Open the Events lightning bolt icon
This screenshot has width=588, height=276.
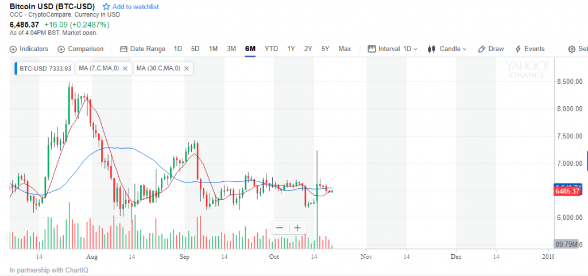(518, 49)
